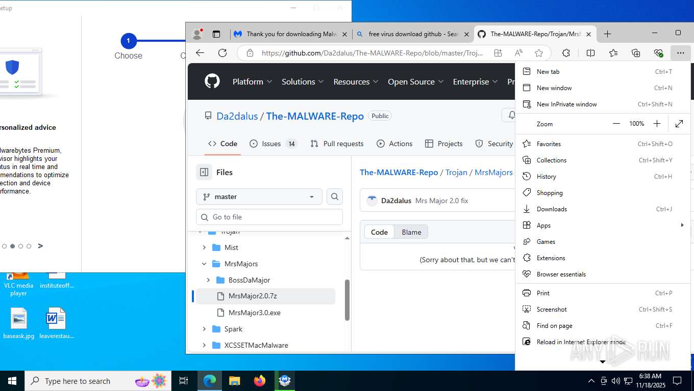Open Trojan breadcrumb link

pos(456,172)
